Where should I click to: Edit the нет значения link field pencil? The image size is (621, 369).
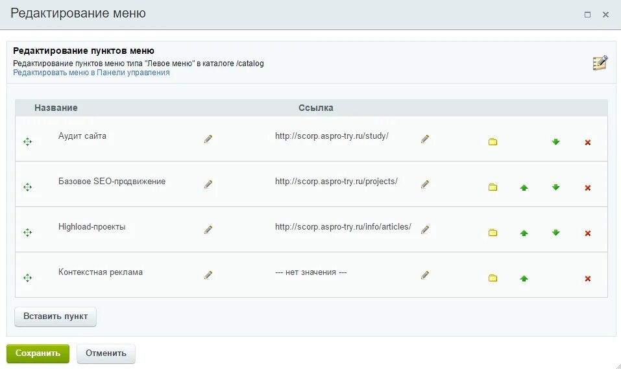click(x=425, y=275)
